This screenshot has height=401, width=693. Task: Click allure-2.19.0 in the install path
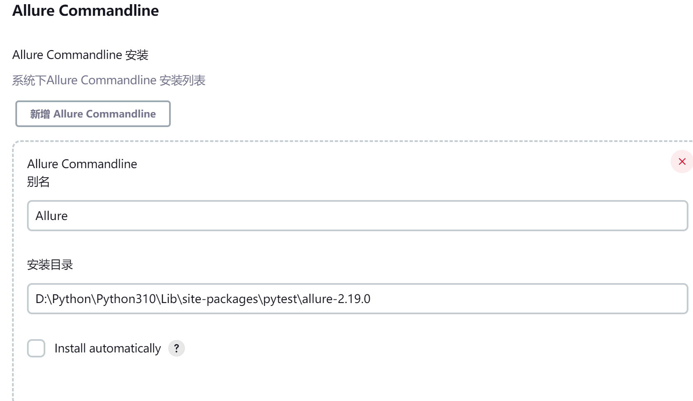(336, 299)
